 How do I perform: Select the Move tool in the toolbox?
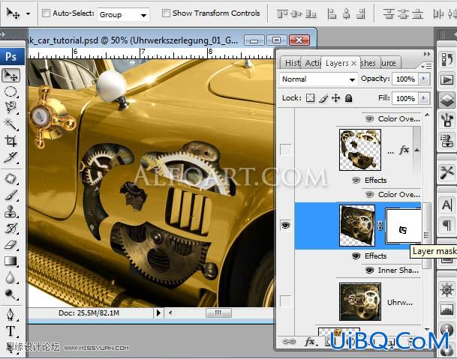coord(11,76)
